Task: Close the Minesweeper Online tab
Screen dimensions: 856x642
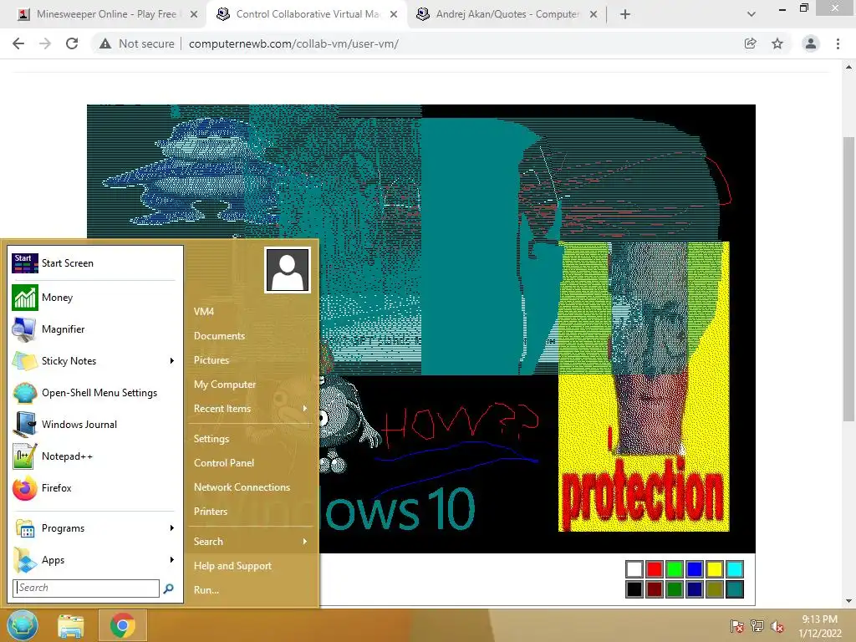Action: [194, 14]
